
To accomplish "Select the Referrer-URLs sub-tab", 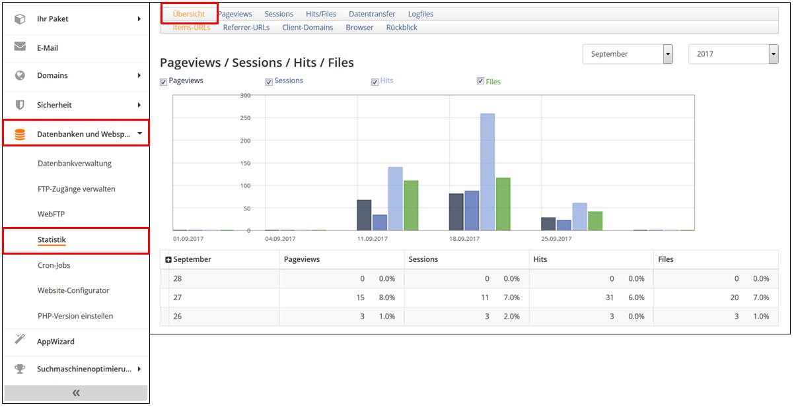I will click(246, 28).
